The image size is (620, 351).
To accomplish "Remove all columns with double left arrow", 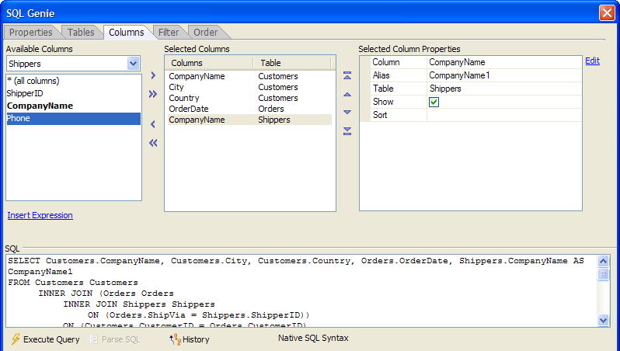I will (153, 143).
